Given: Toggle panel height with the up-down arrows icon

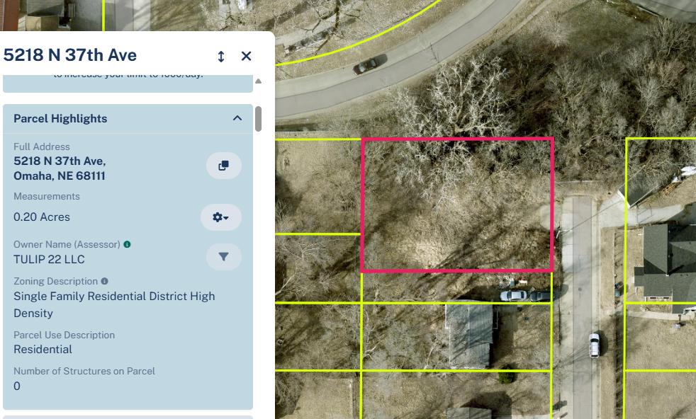Looking at the screenshot, I should coord(221,57).
